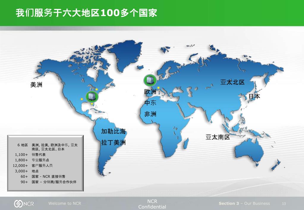
Task: Click the '拉丁美洲' map label
Action: (x=114, y=143)
